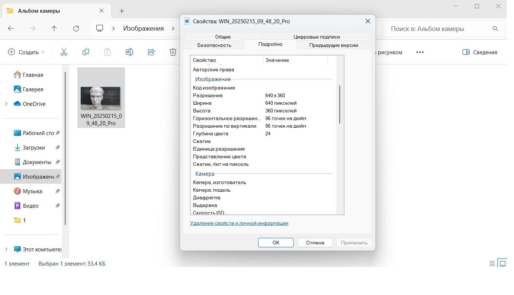
Task: Open Загрузки folder in the sidebar
Action: [x=29, y=148]
